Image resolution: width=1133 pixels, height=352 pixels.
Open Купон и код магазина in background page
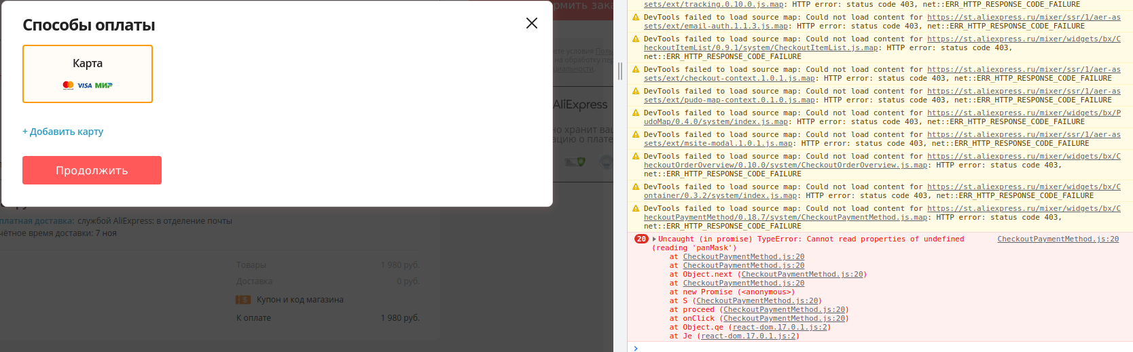tap(300, 300)
